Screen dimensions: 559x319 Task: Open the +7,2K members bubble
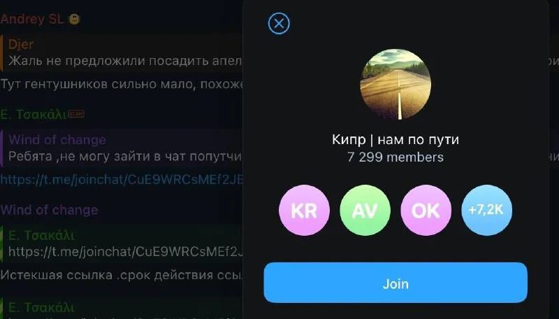(486, 210)
